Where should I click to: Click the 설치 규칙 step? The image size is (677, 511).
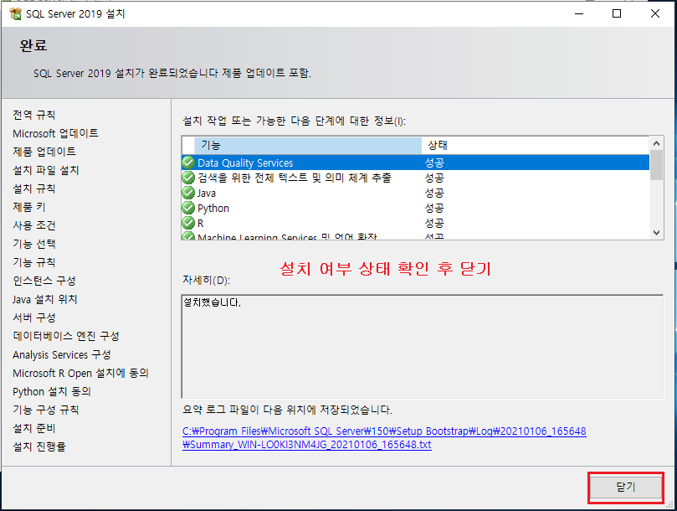pos(34,188)
